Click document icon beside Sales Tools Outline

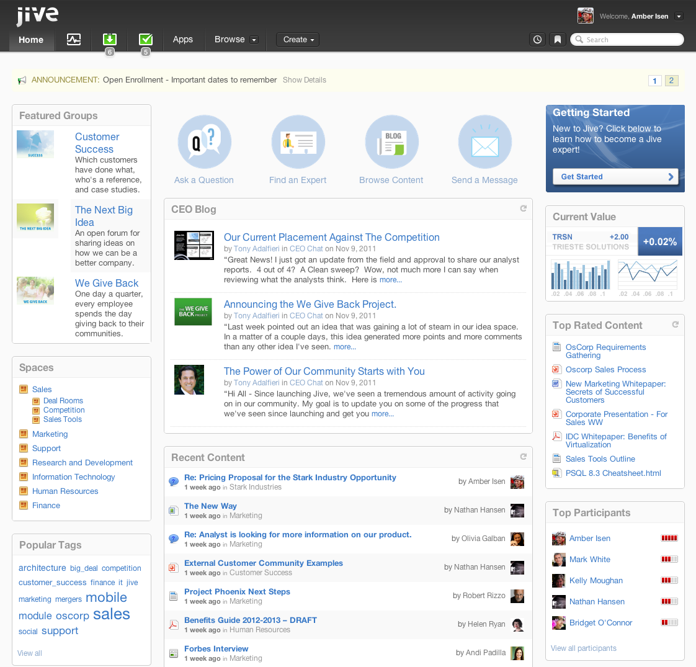(x=556, y=459)
